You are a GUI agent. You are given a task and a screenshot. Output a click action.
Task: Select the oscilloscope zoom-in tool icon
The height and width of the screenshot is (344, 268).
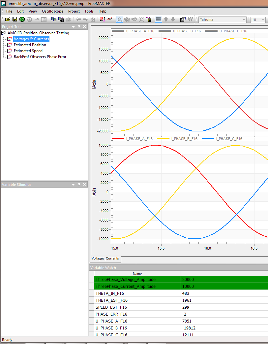119,19
